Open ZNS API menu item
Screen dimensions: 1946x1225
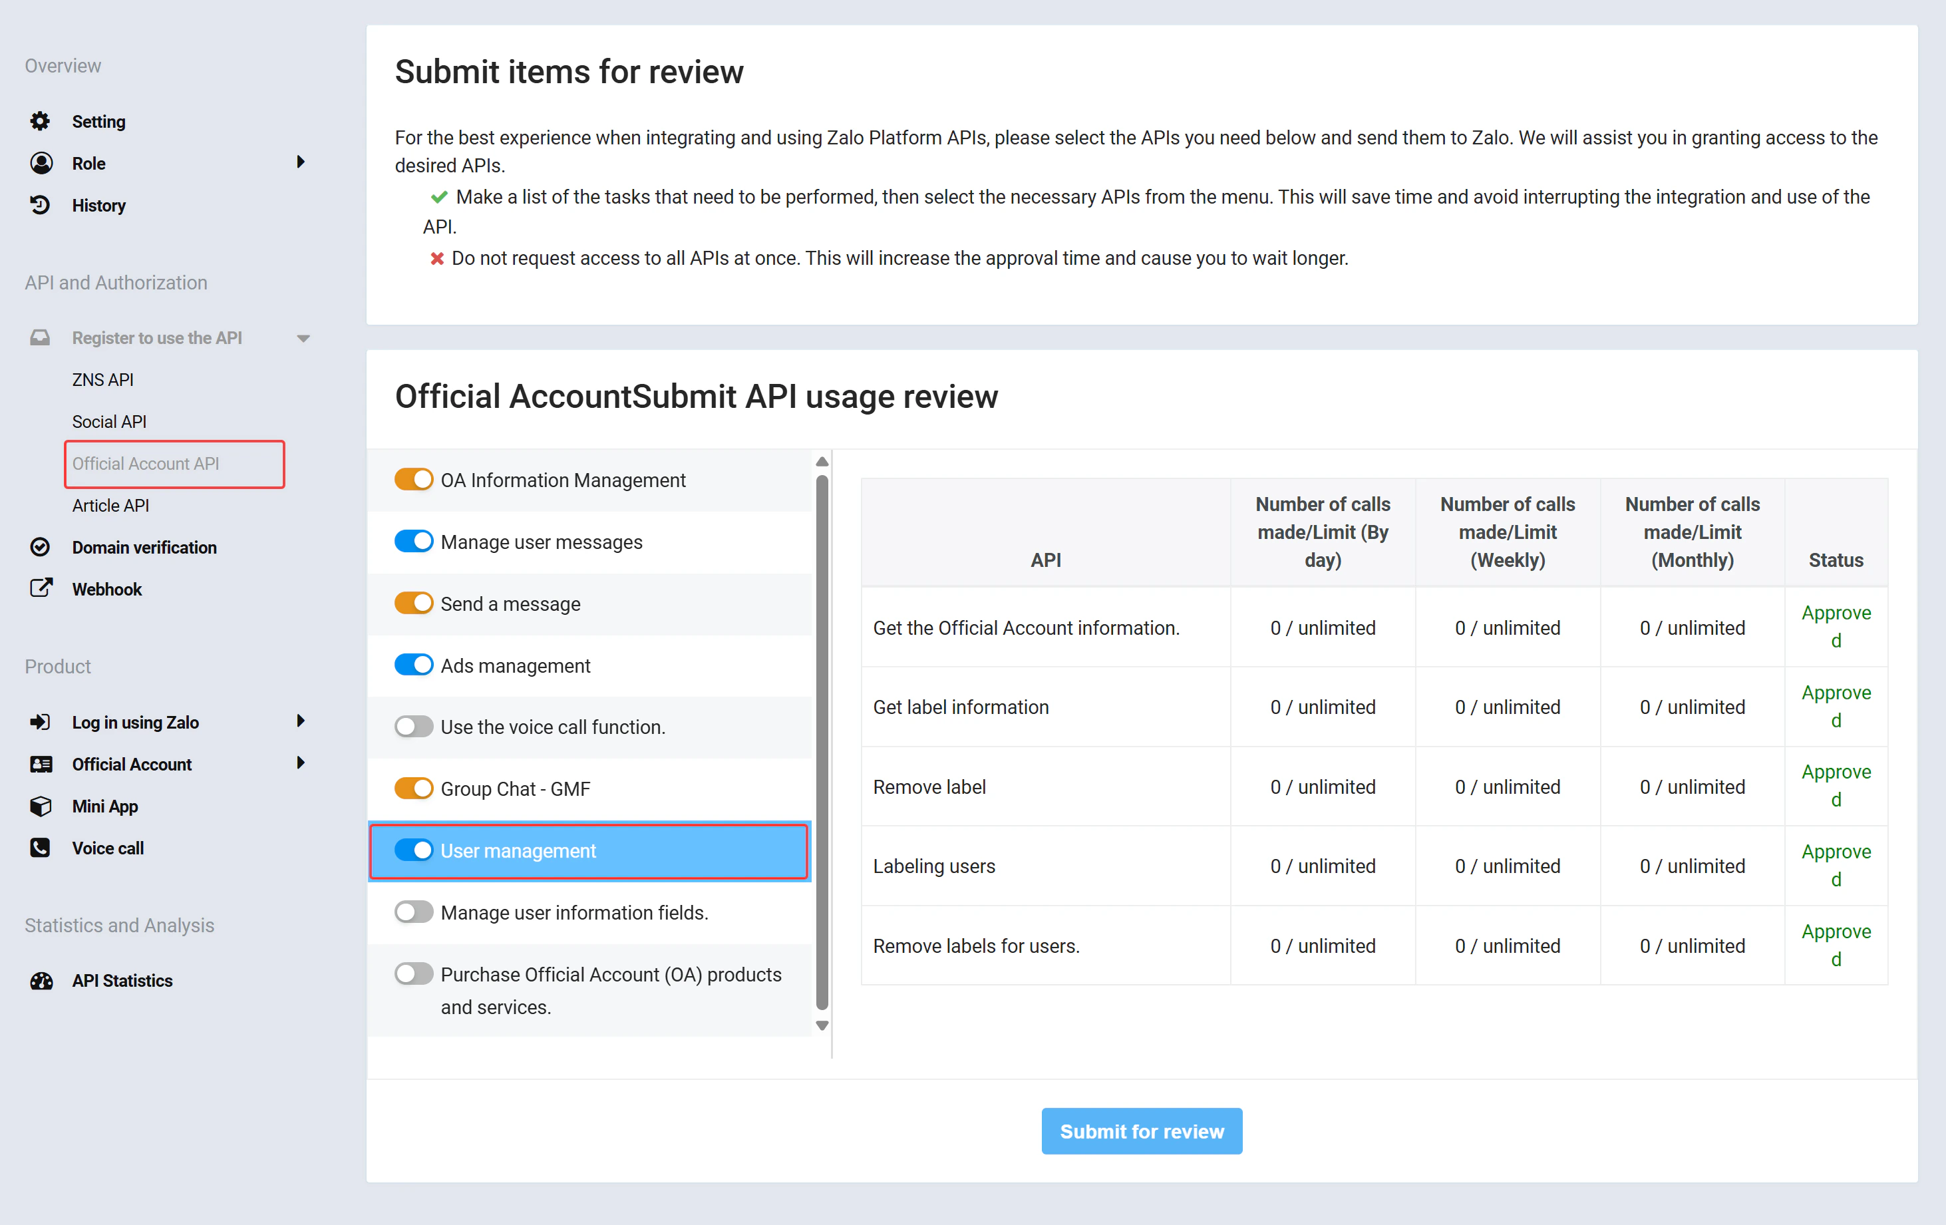click(x=102, y=380)
